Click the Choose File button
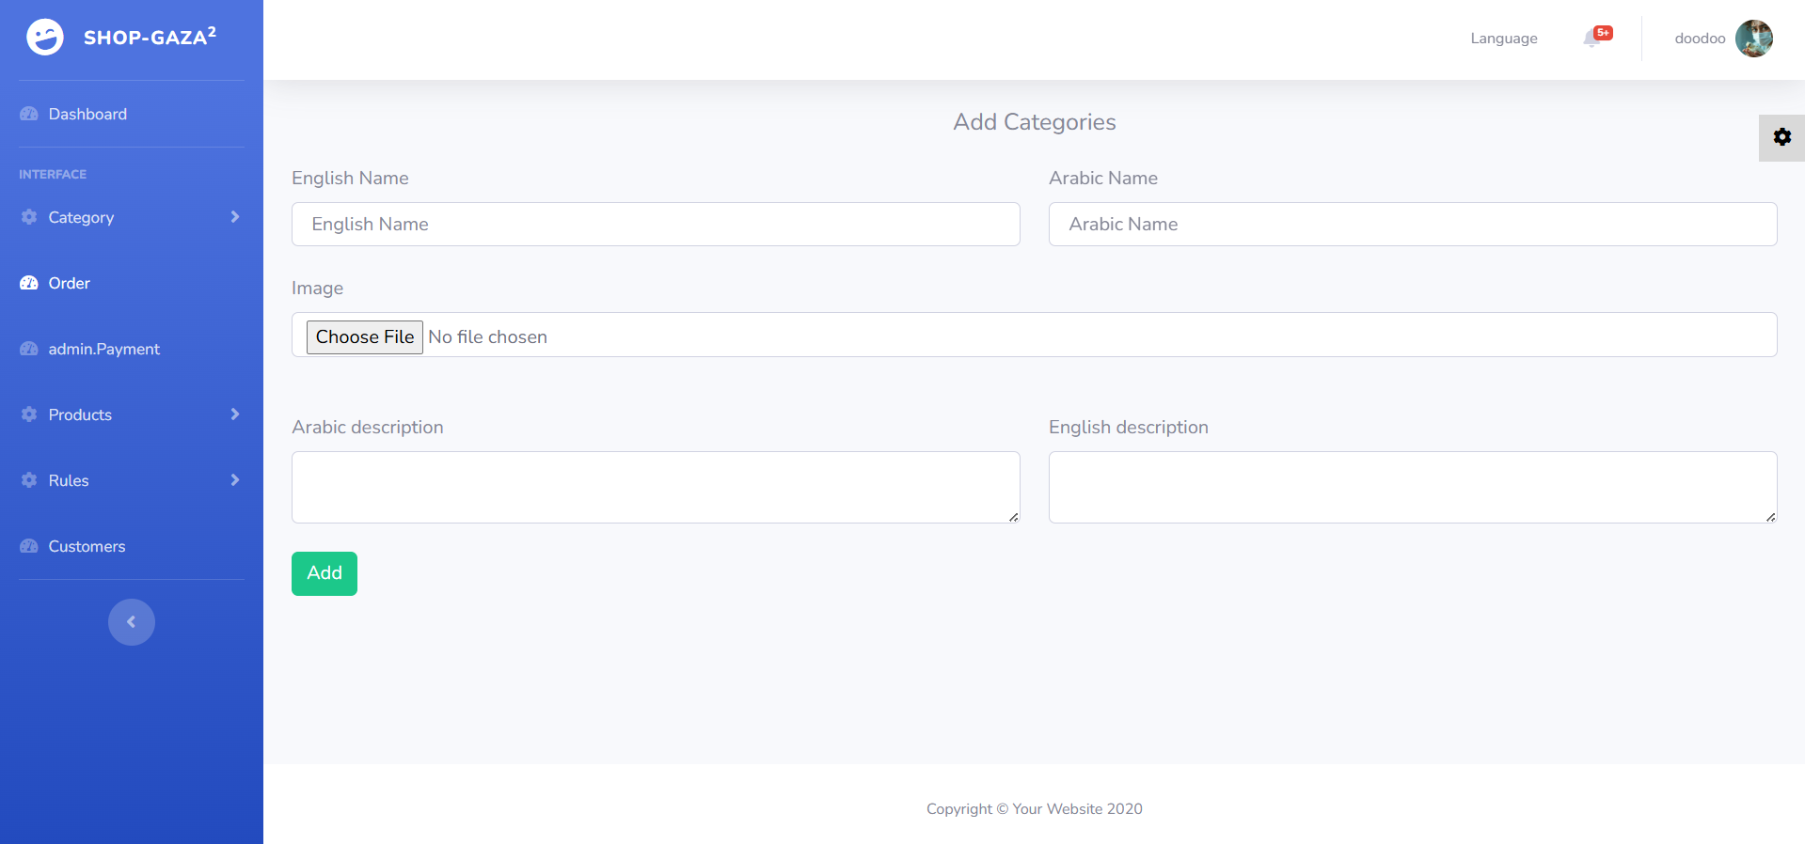Image resolution: width=1805 pixels, height=844 pixels. point(365,336)
